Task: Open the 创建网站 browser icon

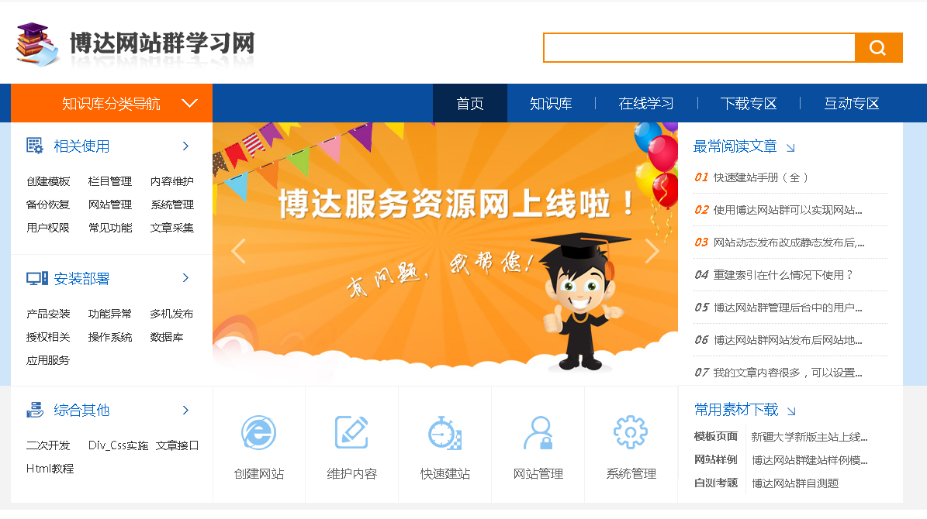Action: click(x=259, y=433)
